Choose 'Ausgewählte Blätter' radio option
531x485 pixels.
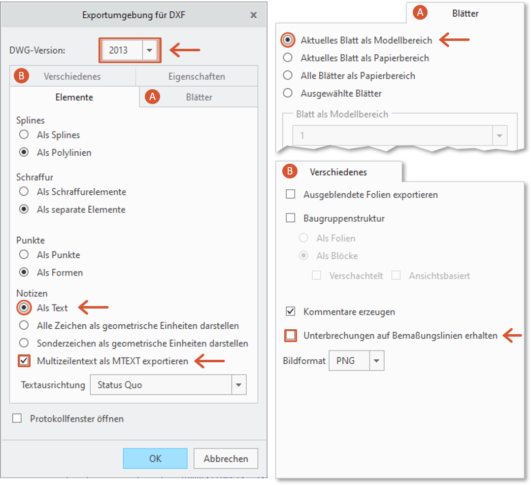[x=288, y=94]
